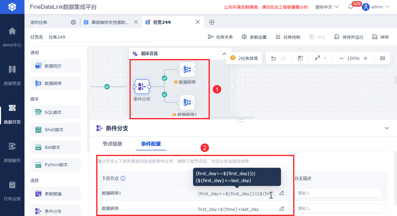This screenshot has width=397, height=216.
Task: Open the demo中心 home sidebar item
Action: (12, 37)
